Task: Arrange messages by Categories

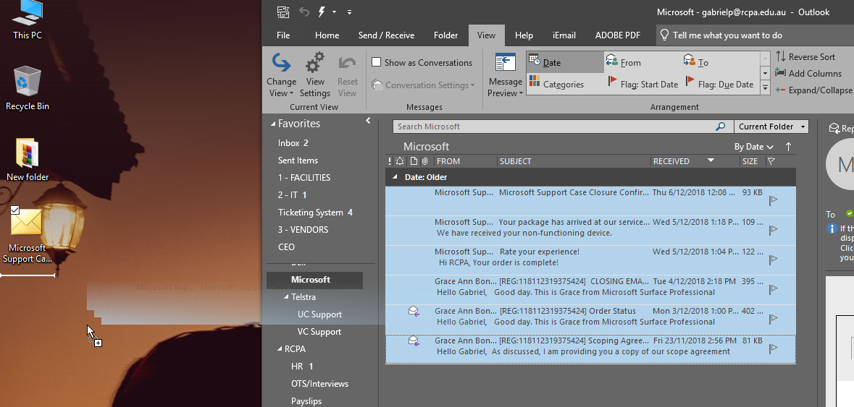Action: 565,84
